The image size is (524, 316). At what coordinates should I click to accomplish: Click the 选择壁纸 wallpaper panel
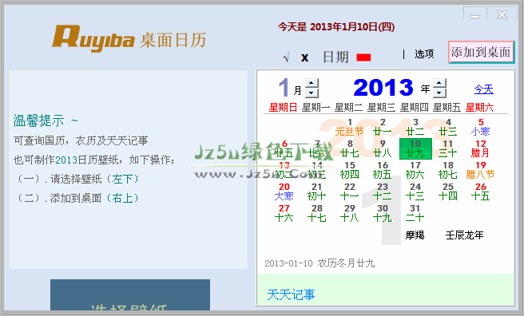[x=130, y=295]
